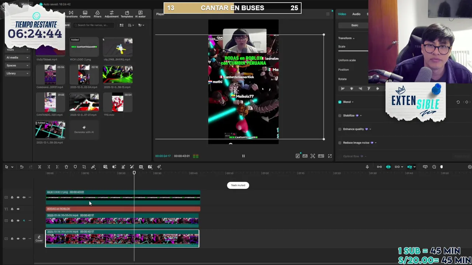The height and width of the screenshot is (265, 472).
Task: Select the 1110.mov thumbnail
Action: coord(118,102)
